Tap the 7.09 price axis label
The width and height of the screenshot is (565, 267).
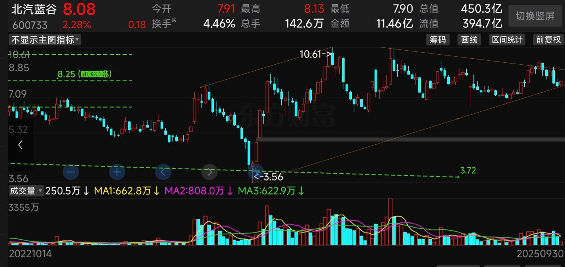pyautogui.click(x=19, y=94)
